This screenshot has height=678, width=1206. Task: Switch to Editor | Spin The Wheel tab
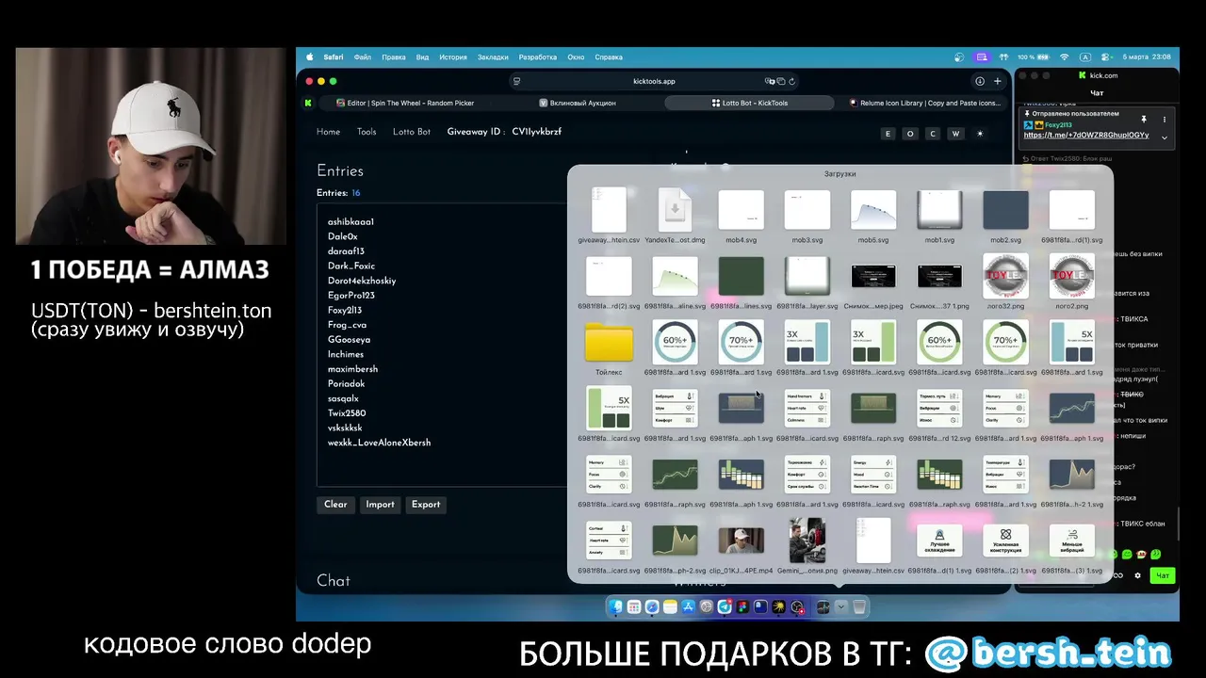coord(405,103)
